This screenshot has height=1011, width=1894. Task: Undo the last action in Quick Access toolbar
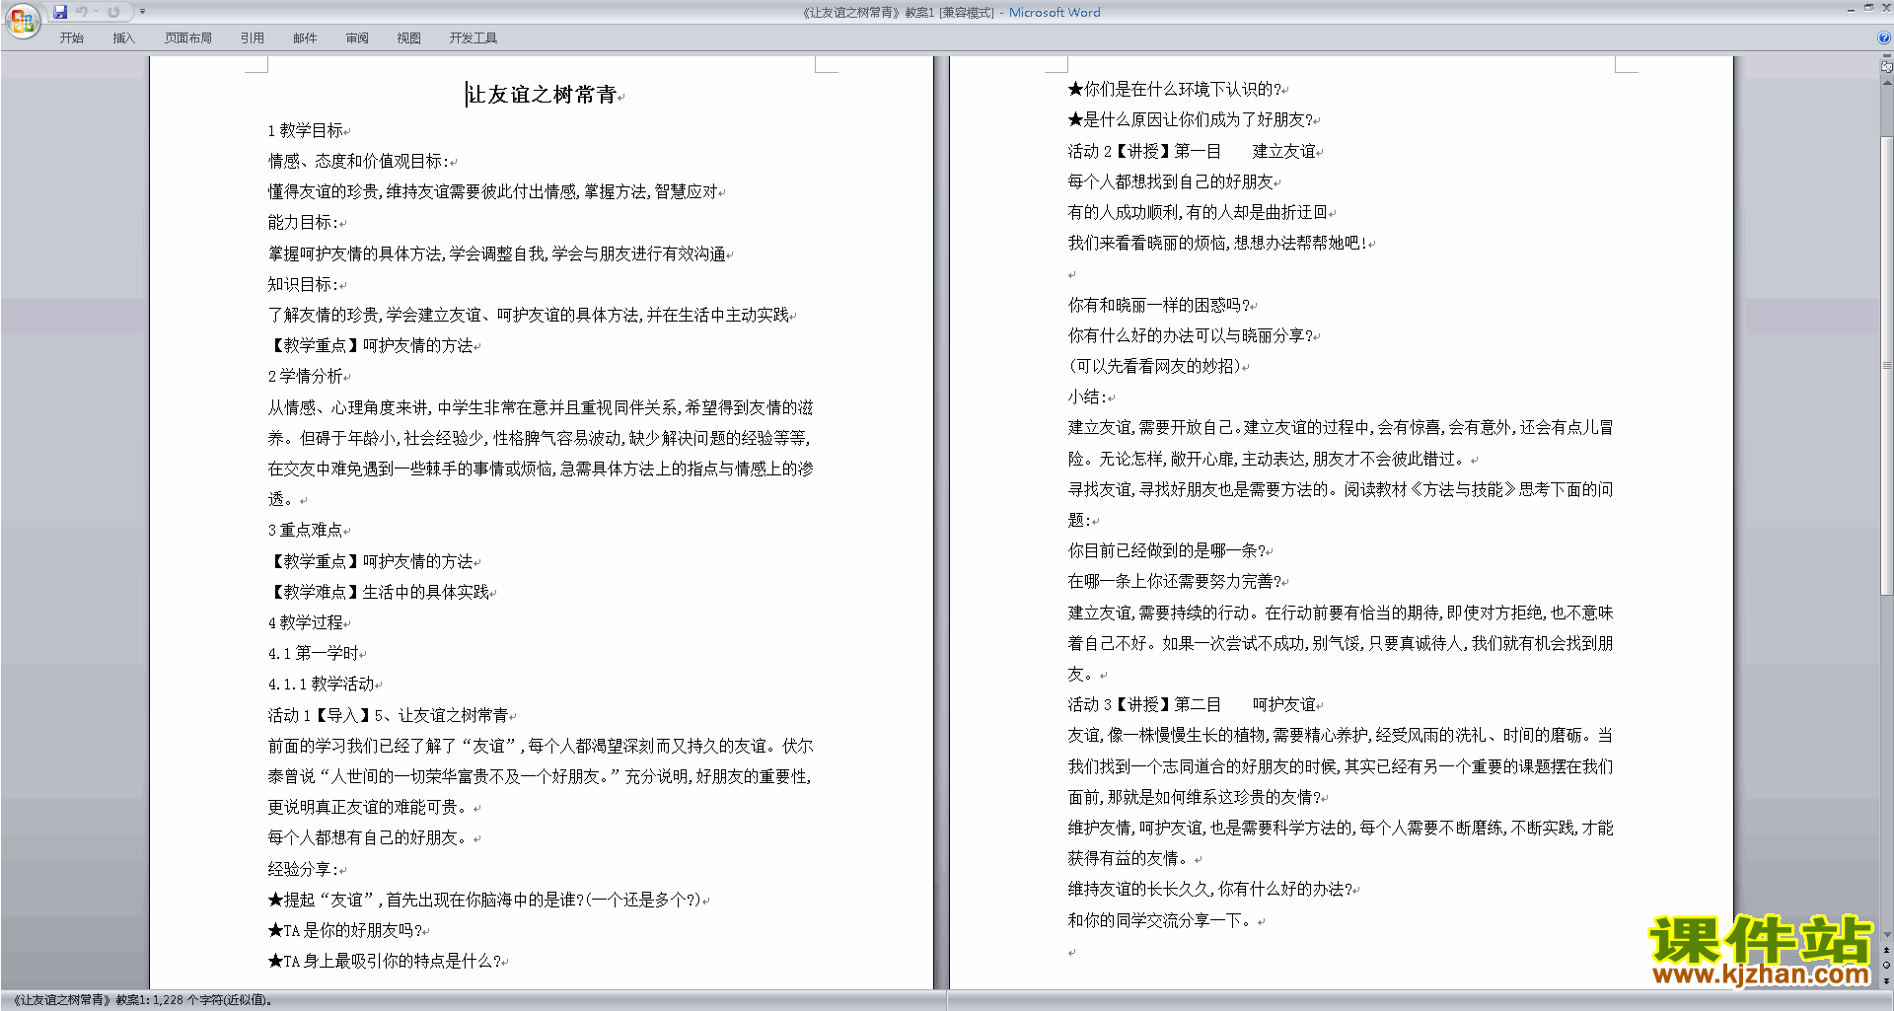pyautogui.click(x=82, y=12)
